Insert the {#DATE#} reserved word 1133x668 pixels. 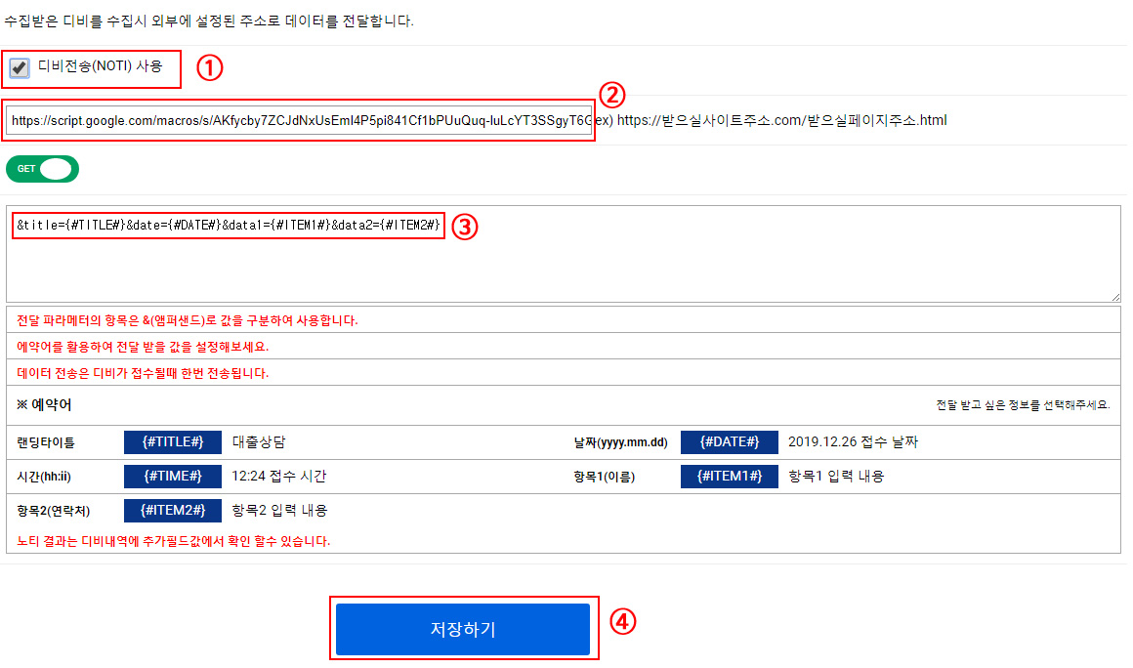(729, 442)
